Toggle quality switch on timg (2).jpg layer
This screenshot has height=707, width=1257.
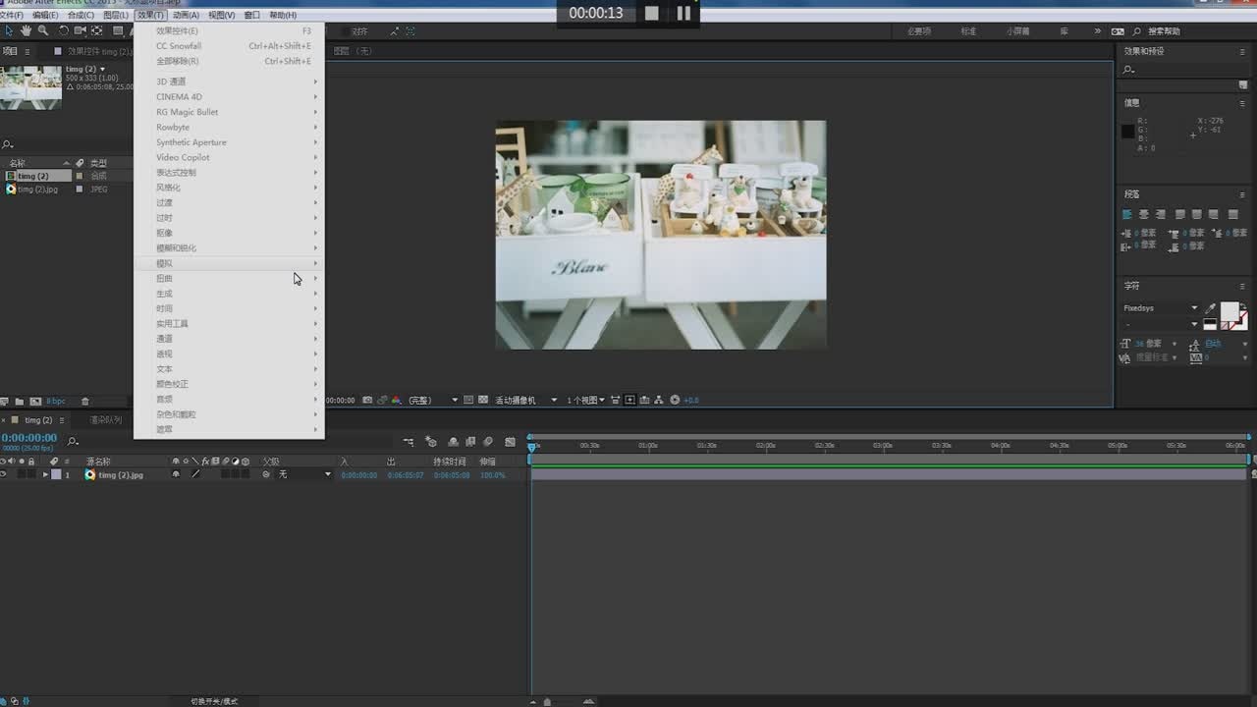[195, 474]
